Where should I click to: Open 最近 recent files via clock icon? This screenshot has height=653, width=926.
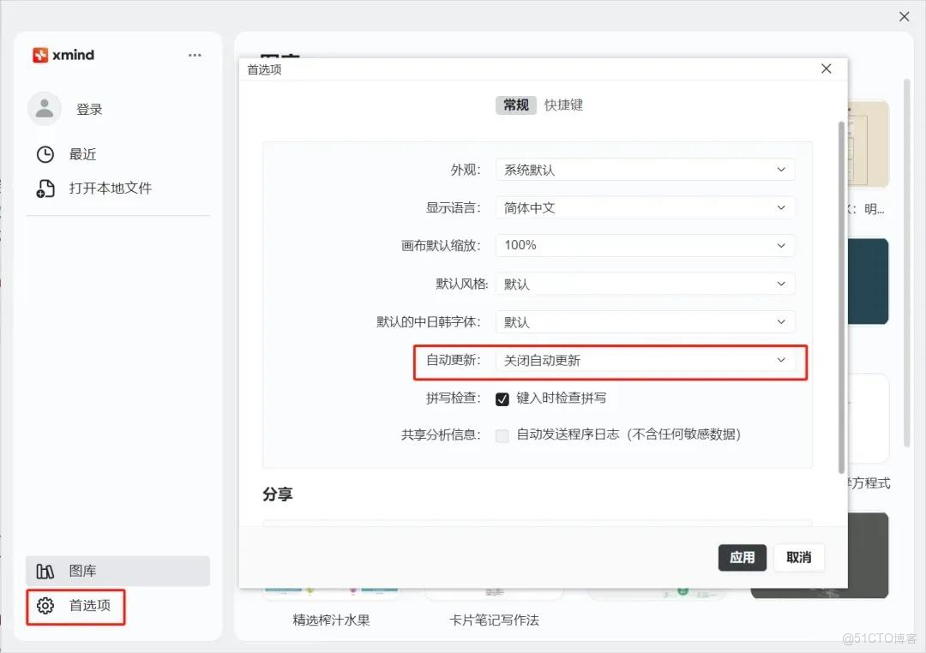pos(45,154)
